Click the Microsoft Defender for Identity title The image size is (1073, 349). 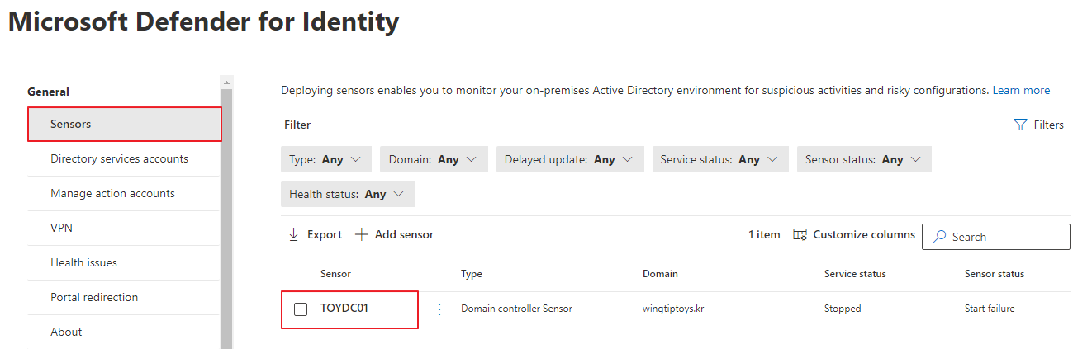(204, 21)
